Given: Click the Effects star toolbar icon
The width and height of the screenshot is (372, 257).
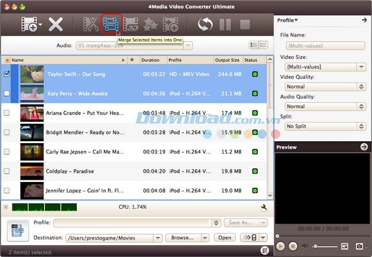Looking at the screenshot, I should coord(151,25).
